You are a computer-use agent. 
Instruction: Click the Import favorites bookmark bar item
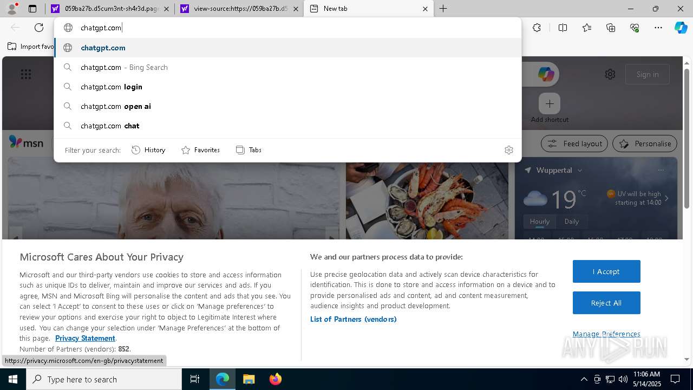pos(31,47)
